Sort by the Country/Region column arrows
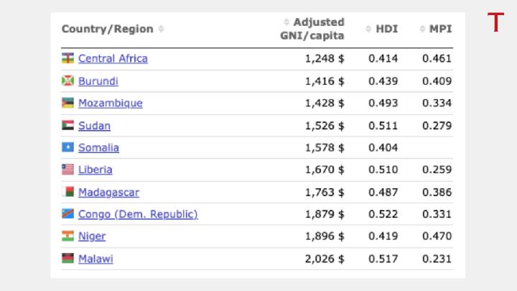This screenshot has width=517, height=291. click(x=161, y=29)
